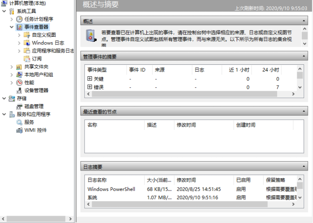Expand the 关键 event type row

(90, 79)
